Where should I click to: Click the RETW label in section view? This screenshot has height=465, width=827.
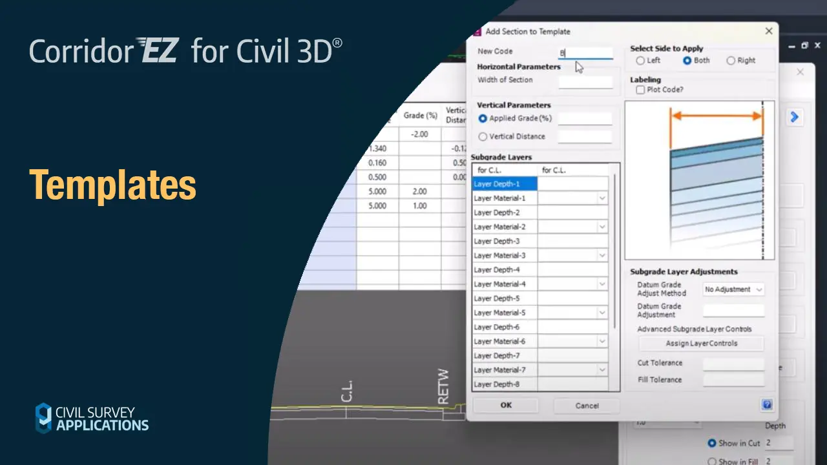pyautogui.click(x=443, y=387)
